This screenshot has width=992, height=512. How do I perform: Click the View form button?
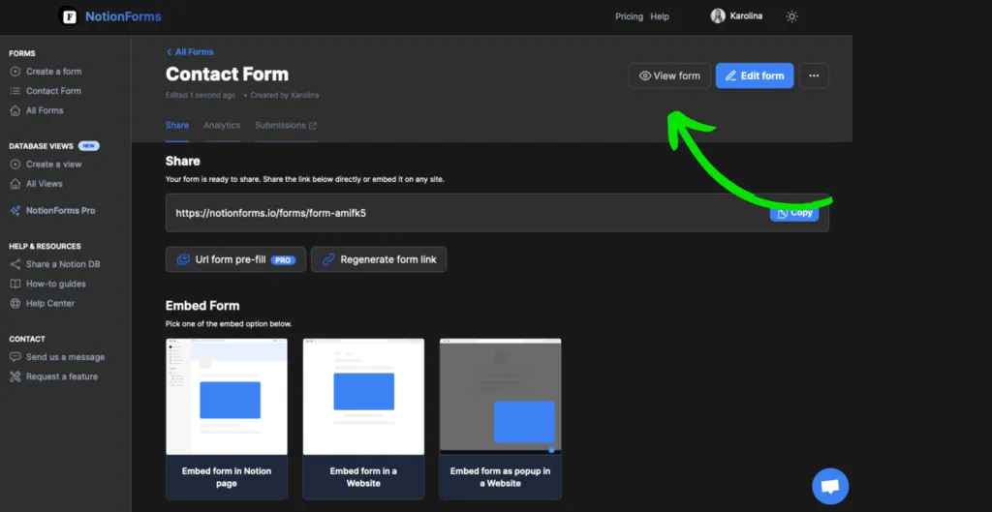(x=669, y=75)
